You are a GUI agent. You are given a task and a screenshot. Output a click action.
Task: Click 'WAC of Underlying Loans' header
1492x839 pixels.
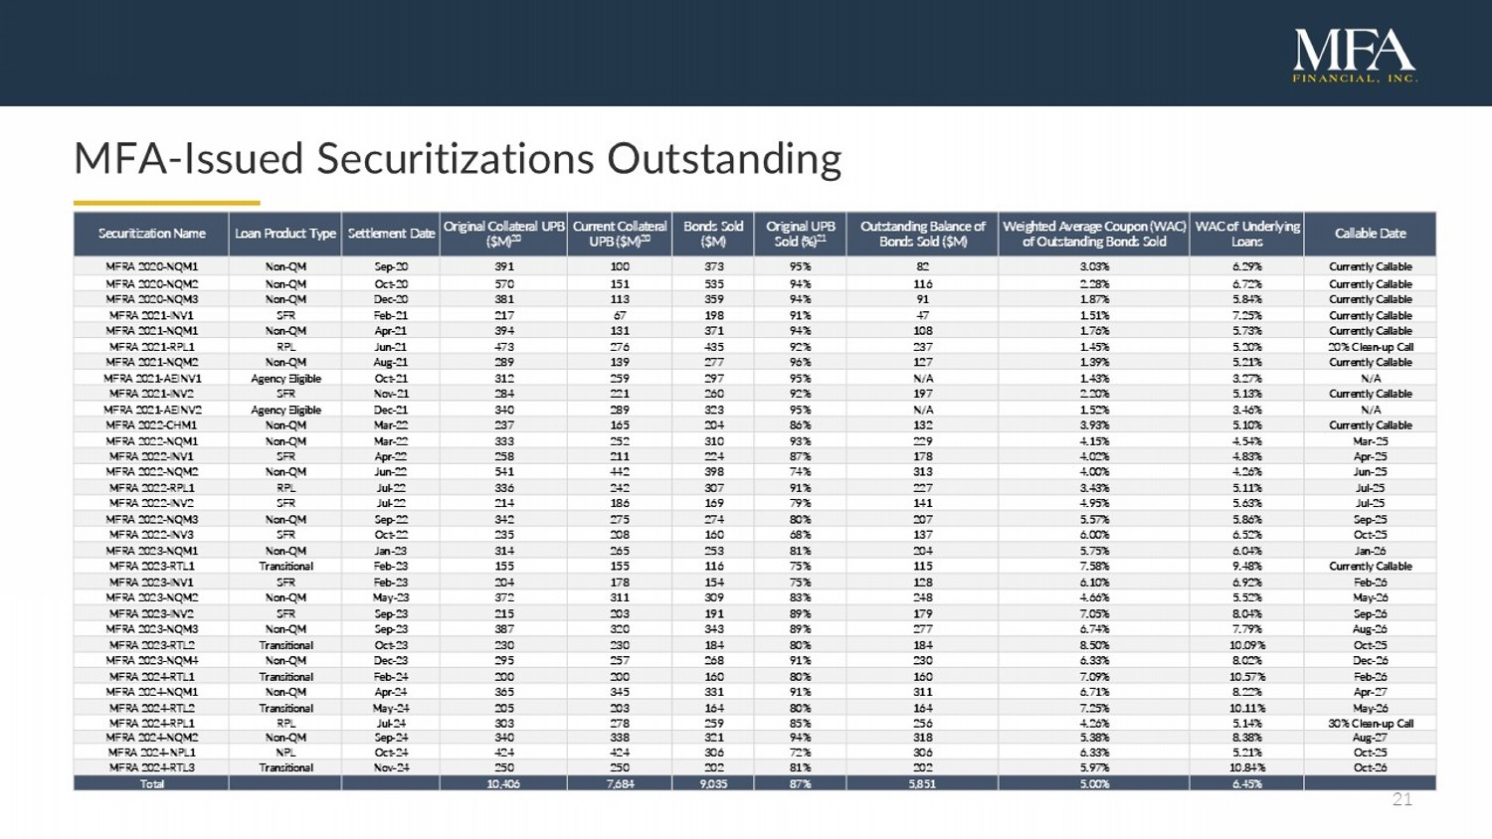(x=1246, y=234)
